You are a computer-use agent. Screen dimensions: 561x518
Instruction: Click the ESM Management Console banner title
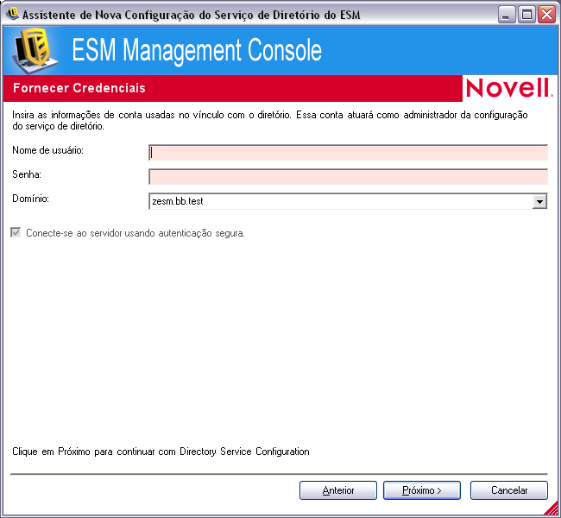(197, 50)
